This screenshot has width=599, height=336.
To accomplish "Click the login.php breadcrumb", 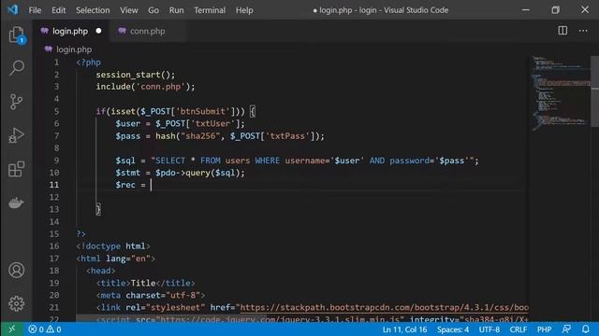I will tap(74, 49).
